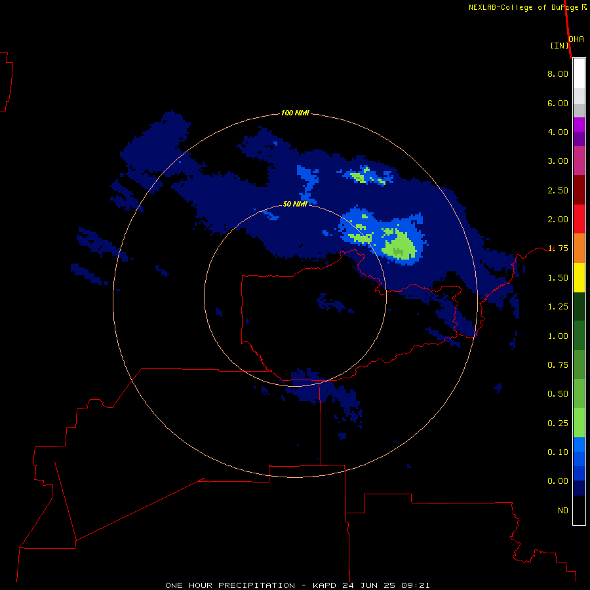The height and width of the screenshot is (590, 590).
Task: Click the NEXLAB-College of DuPage credit text
Action: tap(528, 7)
